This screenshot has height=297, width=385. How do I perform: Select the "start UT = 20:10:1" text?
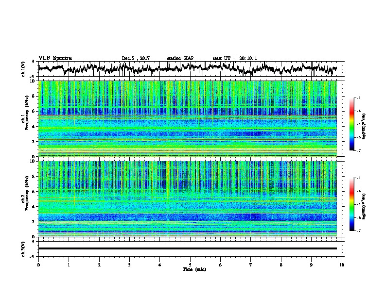235,58
